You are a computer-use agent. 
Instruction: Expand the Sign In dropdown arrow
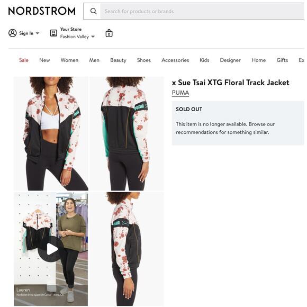[x=38, y=33]
